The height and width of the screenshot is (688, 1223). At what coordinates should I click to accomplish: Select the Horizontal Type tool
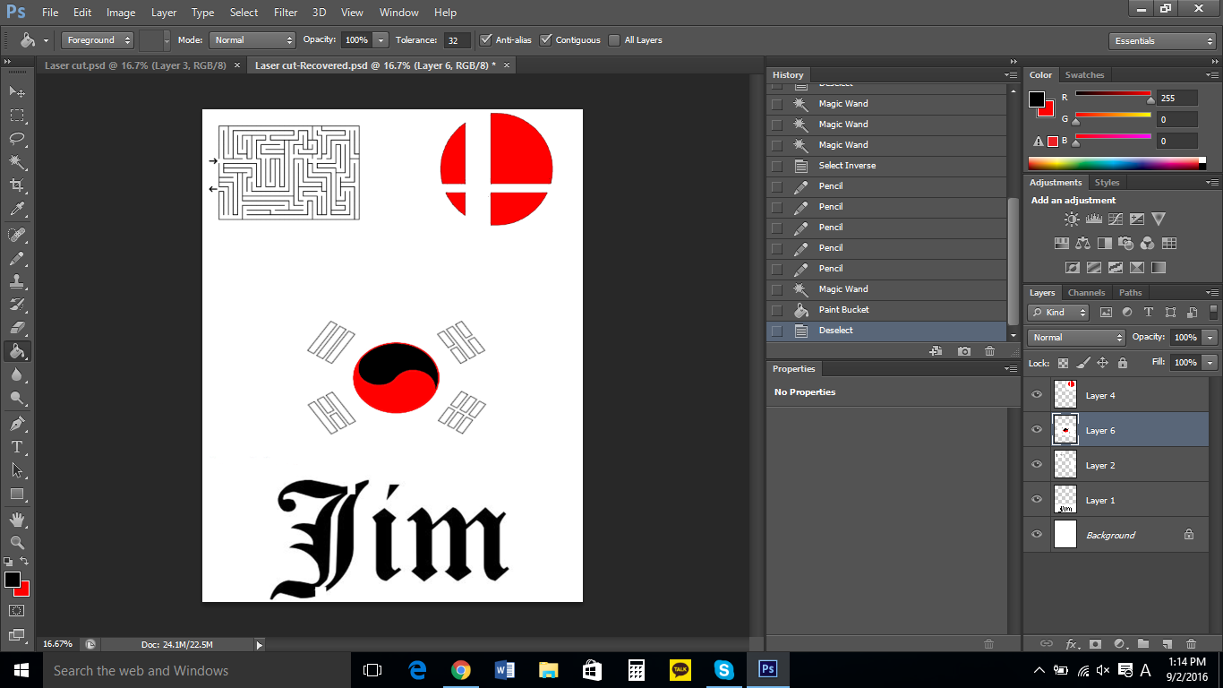(x=17, y=446)
